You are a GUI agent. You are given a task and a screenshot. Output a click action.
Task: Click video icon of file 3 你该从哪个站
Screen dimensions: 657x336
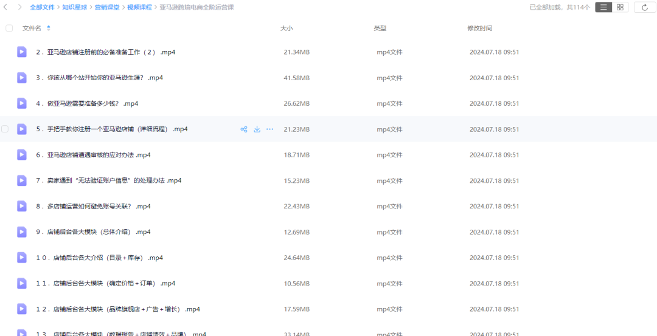[22, 78]
